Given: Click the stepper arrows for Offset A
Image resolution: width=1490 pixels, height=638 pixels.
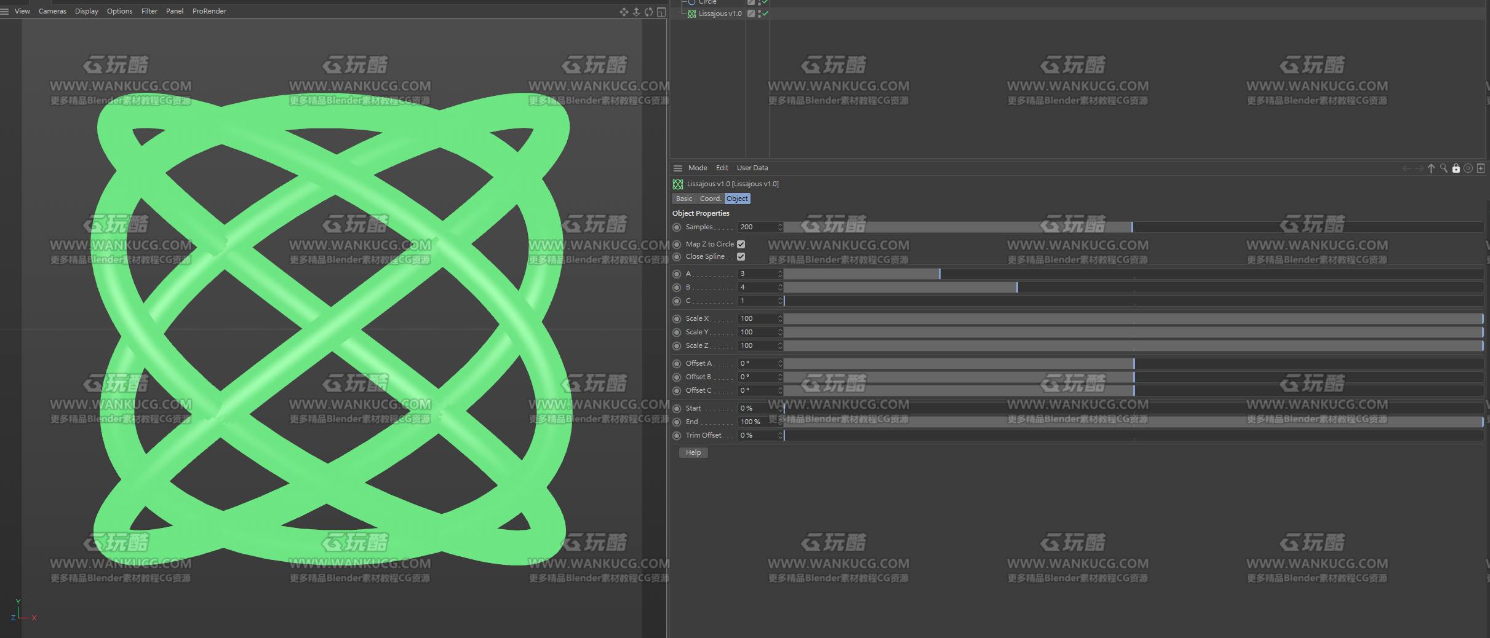Looking at the screenshot, I should tap(780, 364).
